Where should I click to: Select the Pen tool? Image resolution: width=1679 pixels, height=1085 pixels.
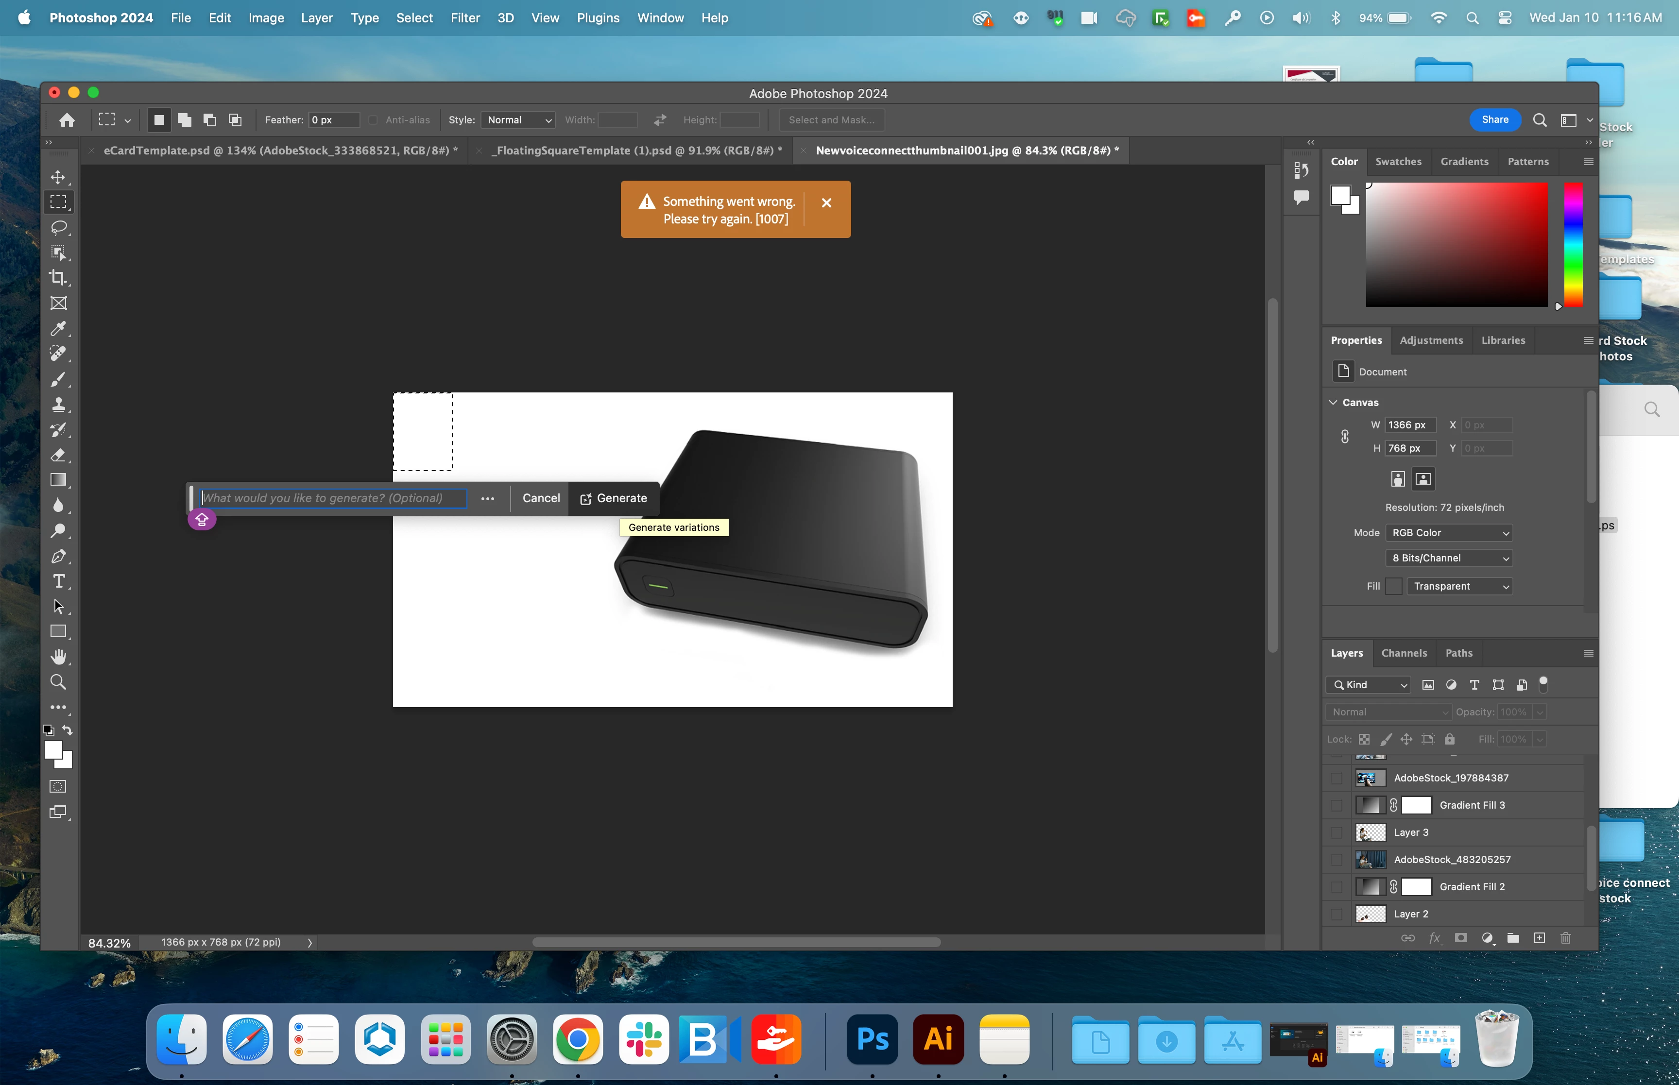tap(58, 557)
